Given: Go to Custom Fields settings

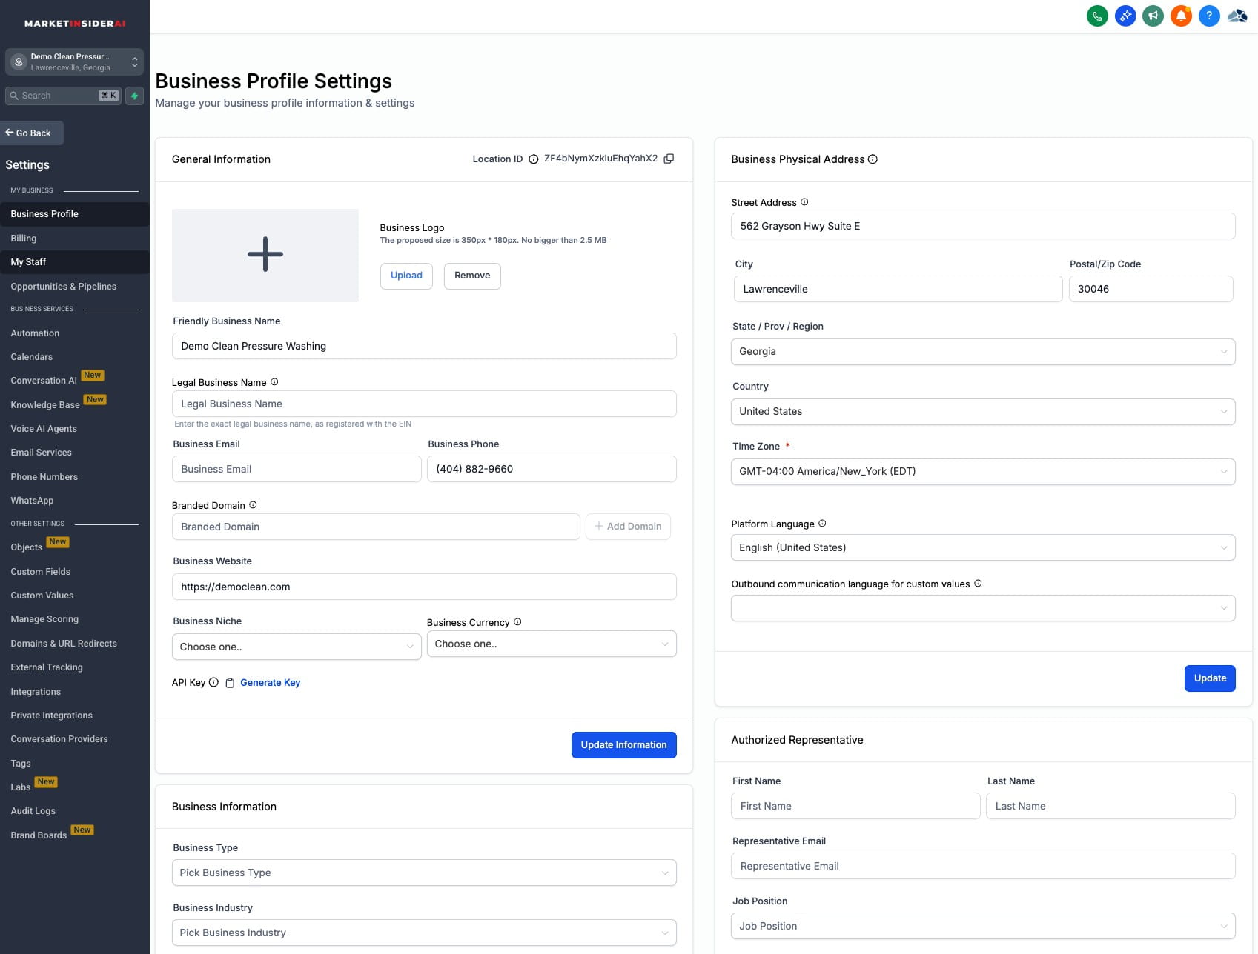Looking at the screenshot, I should pos(41,572).
